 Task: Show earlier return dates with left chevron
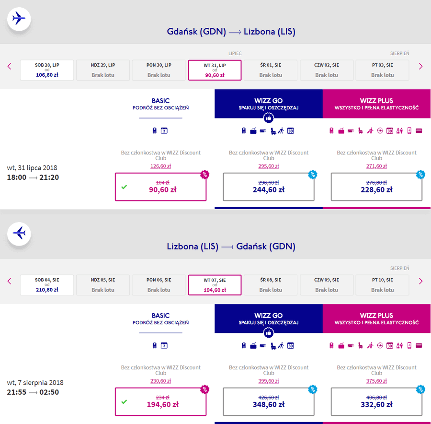click(x=10, y=281)
